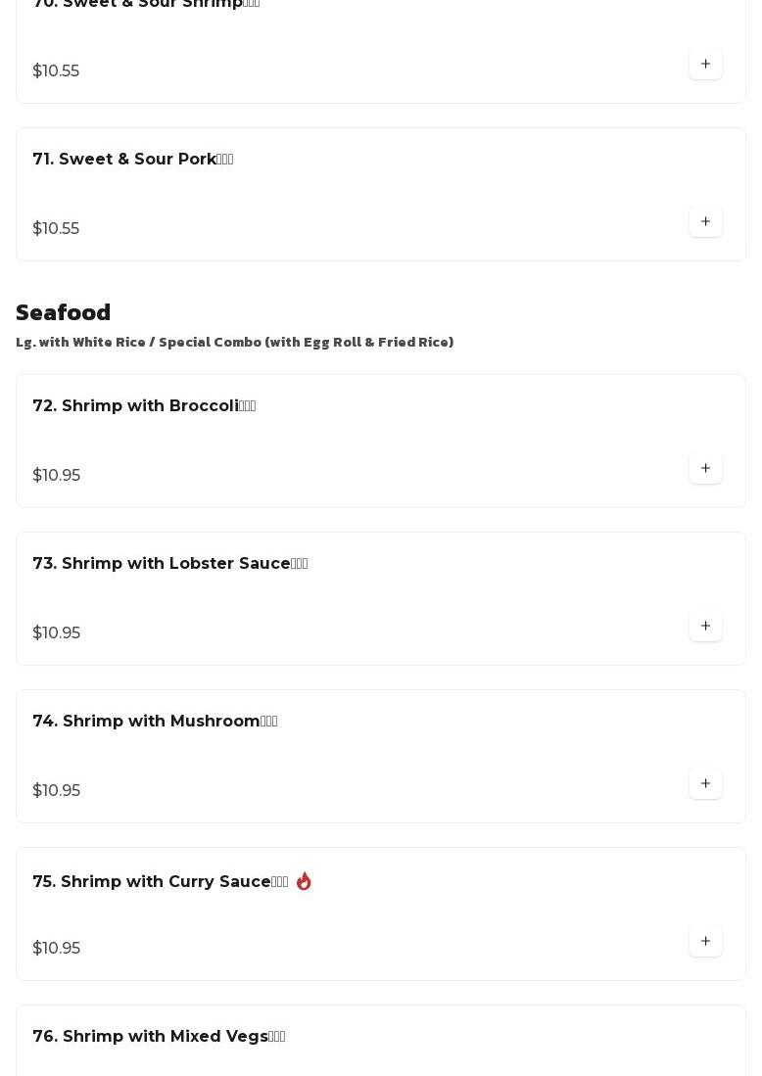Click plus for Shrimp with Broccoli

click(705, 469)
